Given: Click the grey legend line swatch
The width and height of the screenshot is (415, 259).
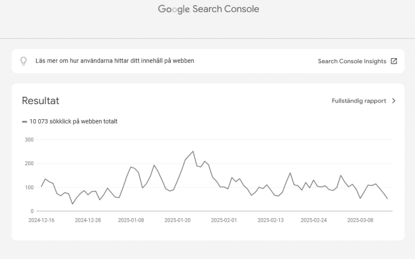Looking at the screenshot, I should click(x=24, y=122).
